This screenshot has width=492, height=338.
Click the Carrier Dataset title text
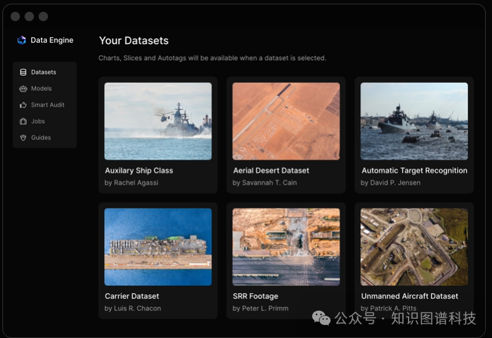tap(132, 296)
